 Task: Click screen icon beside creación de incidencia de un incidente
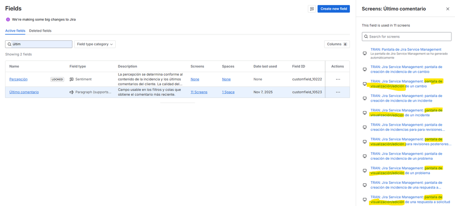(365, 98)
